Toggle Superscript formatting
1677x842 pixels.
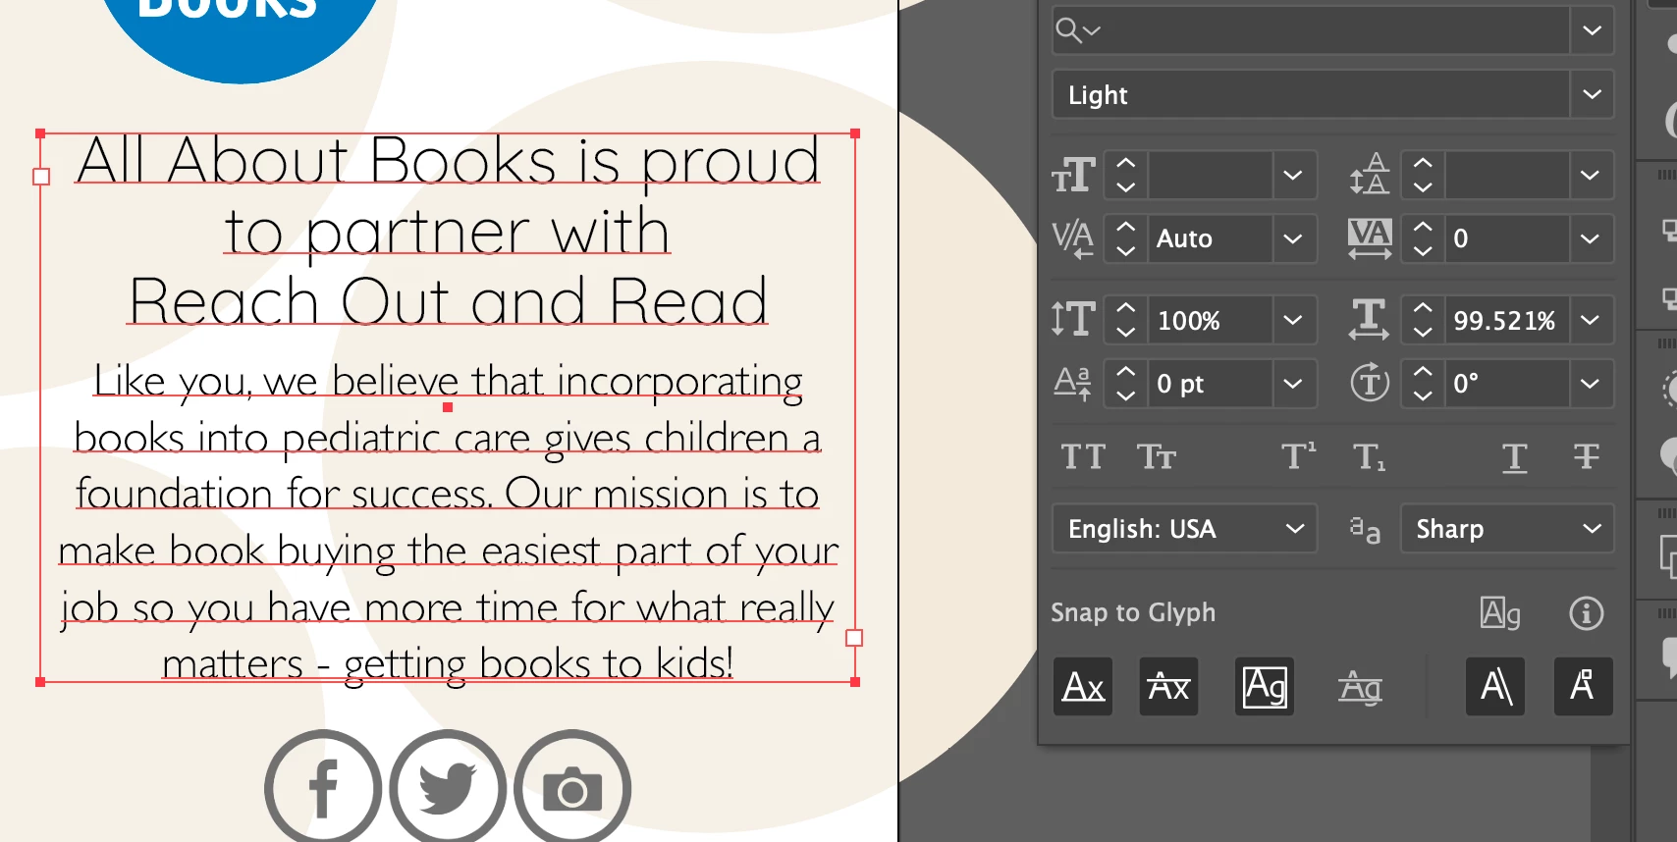point(1298,456)
